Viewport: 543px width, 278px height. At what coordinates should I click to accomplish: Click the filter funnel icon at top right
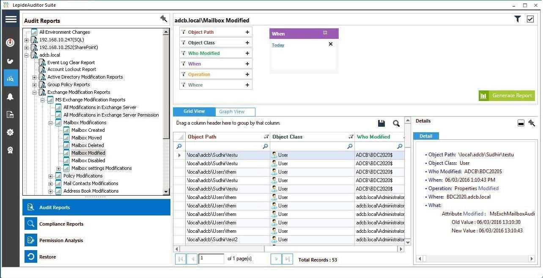(x=517, y=19)
